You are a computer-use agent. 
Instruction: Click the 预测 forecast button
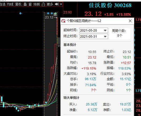37,4
